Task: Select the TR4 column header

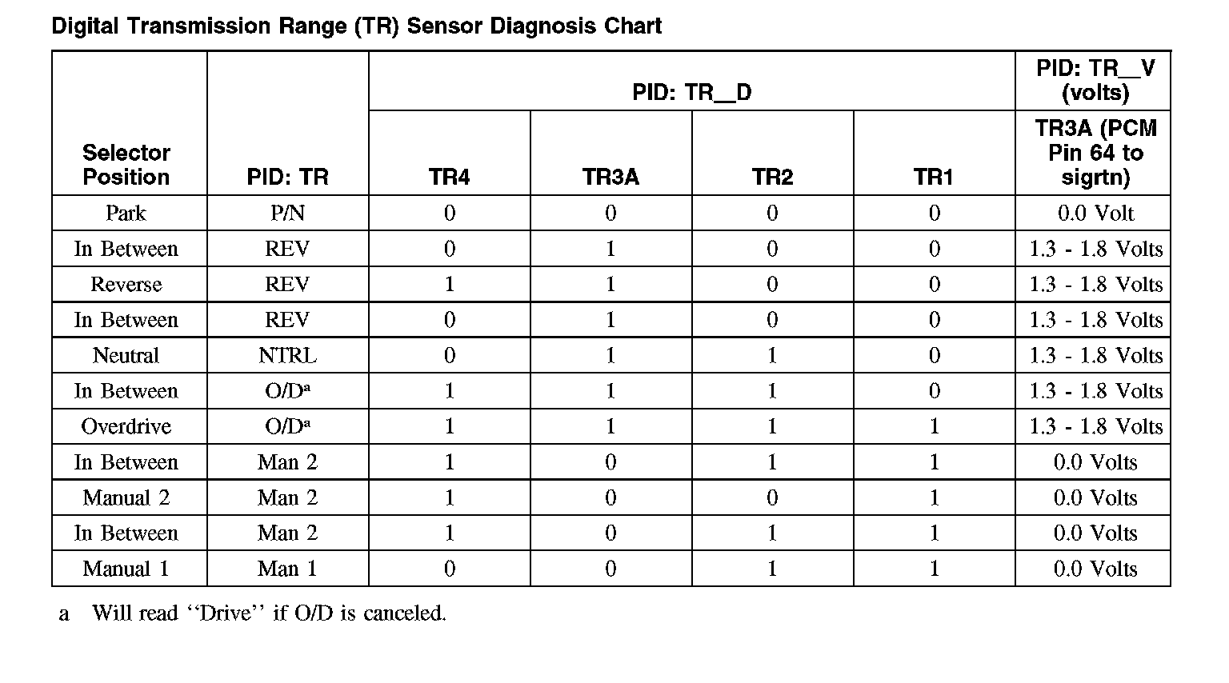Action: [x=449, y=177]
